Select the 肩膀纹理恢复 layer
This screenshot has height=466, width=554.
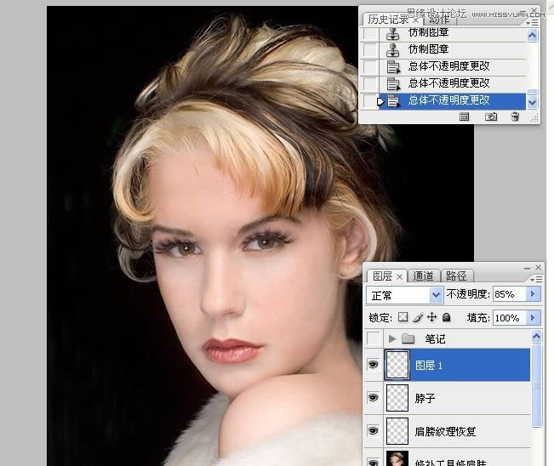[444, 431]
